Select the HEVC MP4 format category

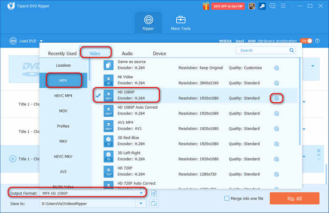63,96
